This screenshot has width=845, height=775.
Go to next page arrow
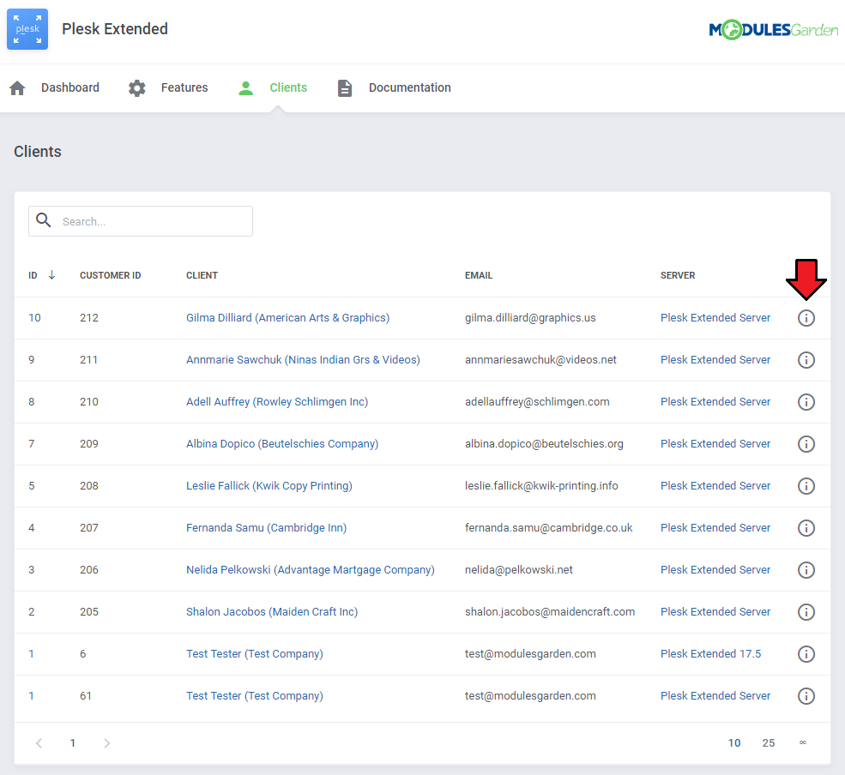(x=106, y=743)
